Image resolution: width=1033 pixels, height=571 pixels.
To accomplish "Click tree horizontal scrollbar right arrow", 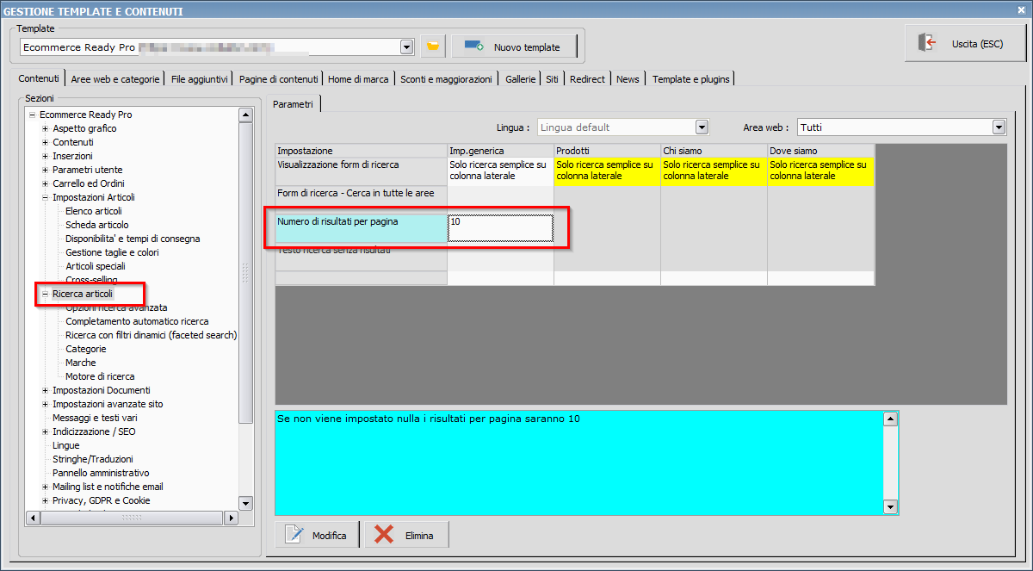I will tap(229, 518).
